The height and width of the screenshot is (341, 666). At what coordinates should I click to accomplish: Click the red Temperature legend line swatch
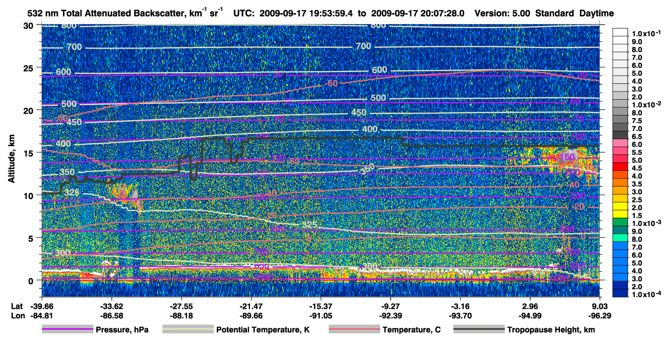tap(354, 330)
